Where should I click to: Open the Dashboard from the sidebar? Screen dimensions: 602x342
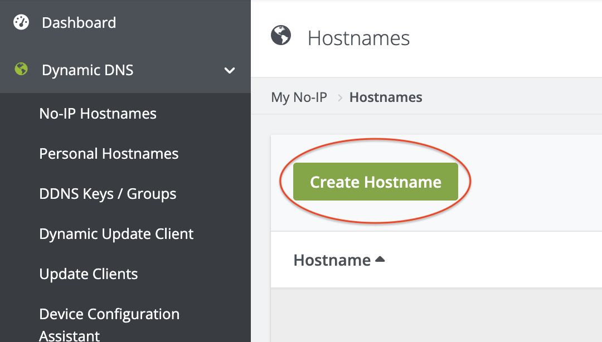click(x=79, y=23)
